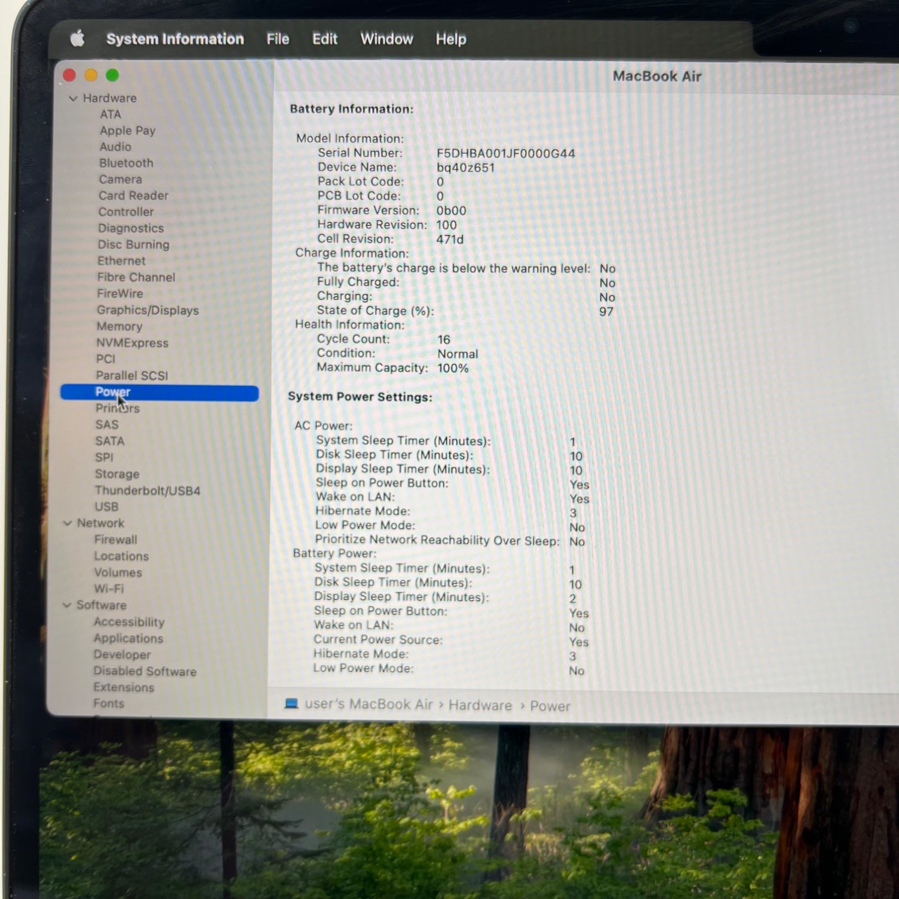Viewport: 899px width, 899px height.
Task: Select SAS in the sidebar
Action: (x=107, y=425)
